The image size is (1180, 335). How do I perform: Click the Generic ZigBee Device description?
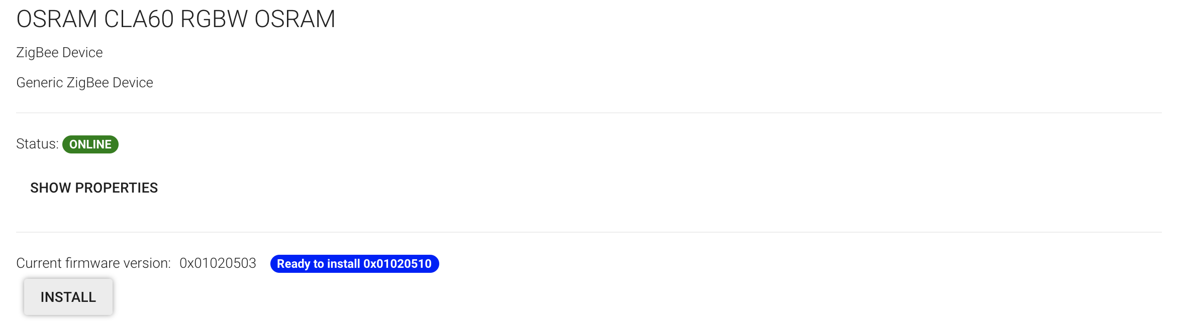[x=84, y=83]
